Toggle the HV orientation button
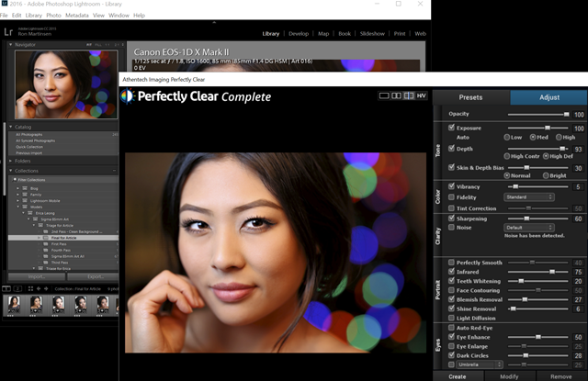This screenshot has width=588, height=381. pos(421,95)
